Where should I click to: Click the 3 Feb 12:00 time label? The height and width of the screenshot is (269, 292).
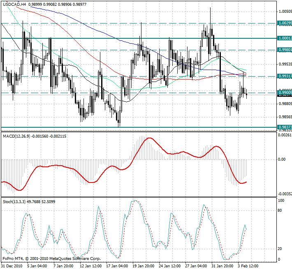coord(248,266)
